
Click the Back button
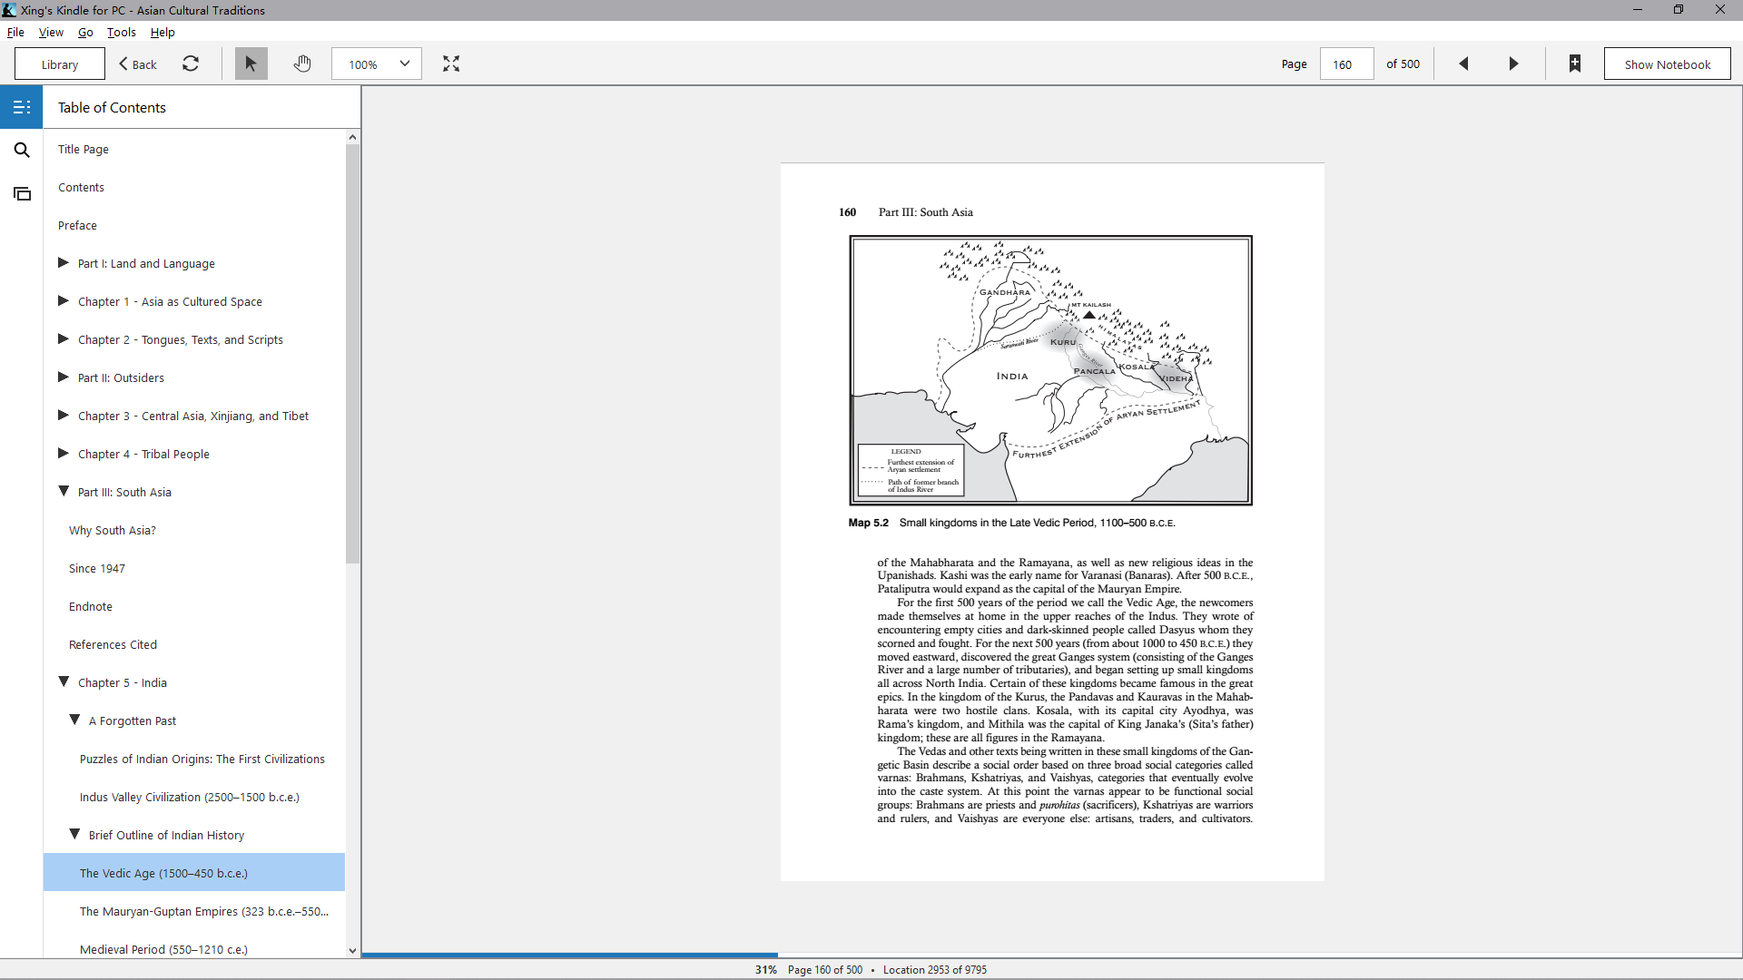point(138,64)
